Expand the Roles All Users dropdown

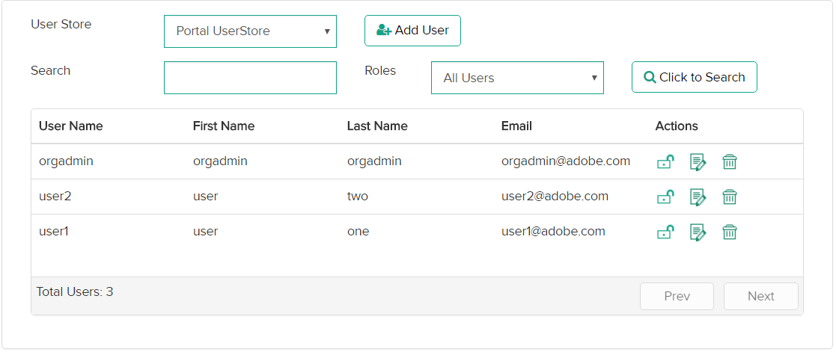[517, 78]
